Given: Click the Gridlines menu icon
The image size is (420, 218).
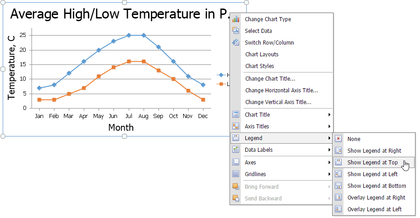Looking at the screenshot, I should coord(235,174).
